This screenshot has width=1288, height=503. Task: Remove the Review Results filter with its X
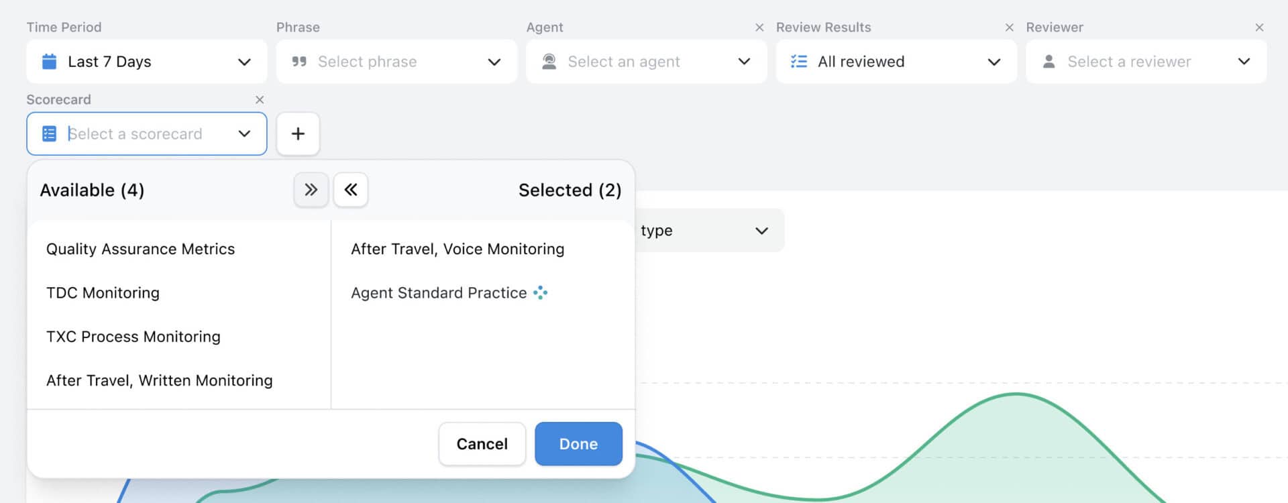point(1009,27)
